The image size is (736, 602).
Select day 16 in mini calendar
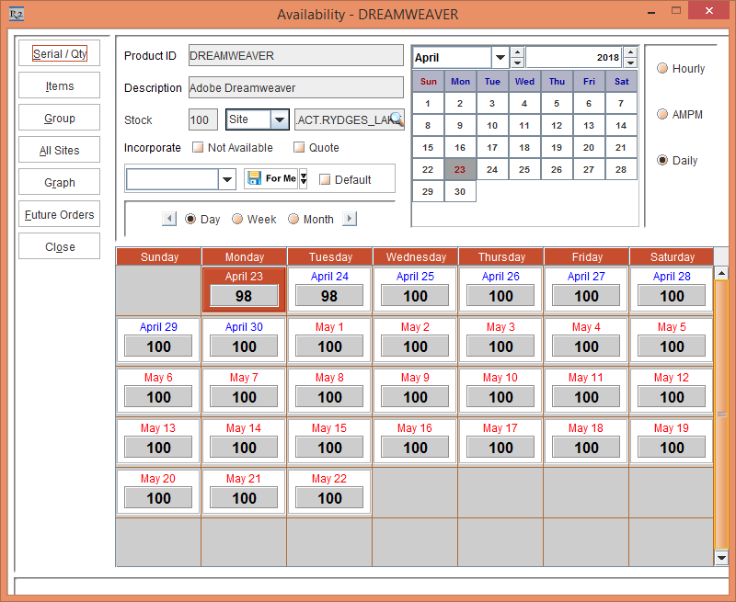(x=460, y=147)
